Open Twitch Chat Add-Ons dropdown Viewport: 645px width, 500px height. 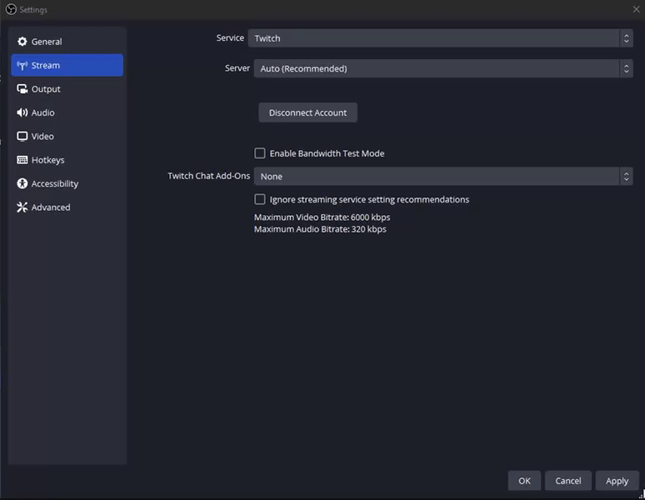coord(443,177)
